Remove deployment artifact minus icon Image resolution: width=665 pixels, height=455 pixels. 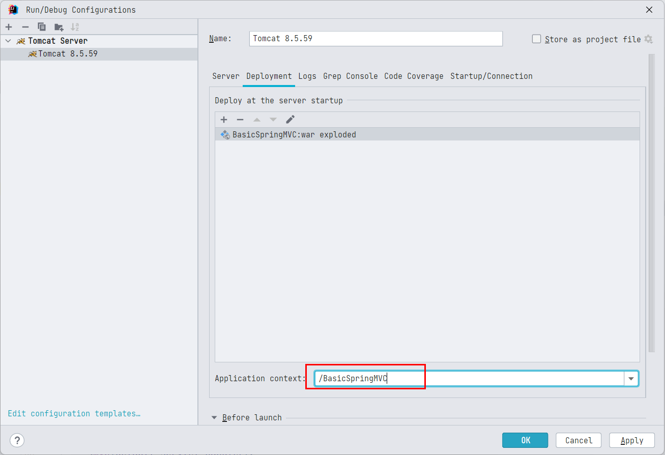[240, 120]
